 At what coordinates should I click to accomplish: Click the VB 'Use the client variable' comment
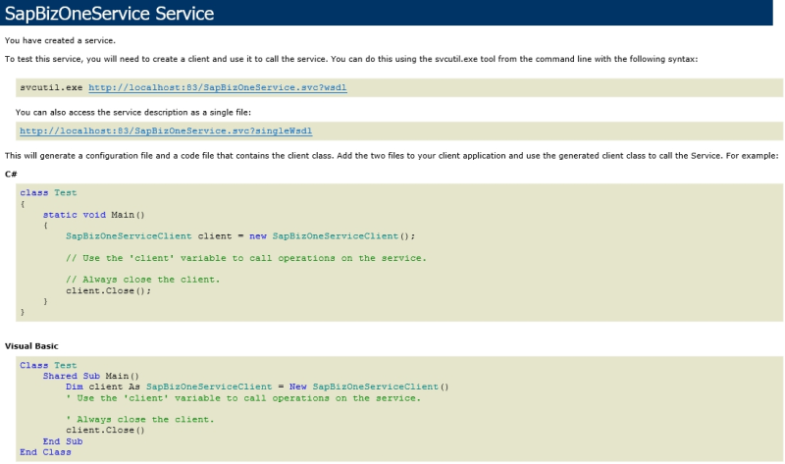click(x=243, y=398)
